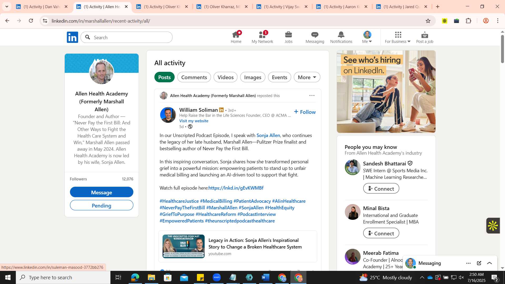
Task: Open post options three-dot menu
Action: coord(312,95)
